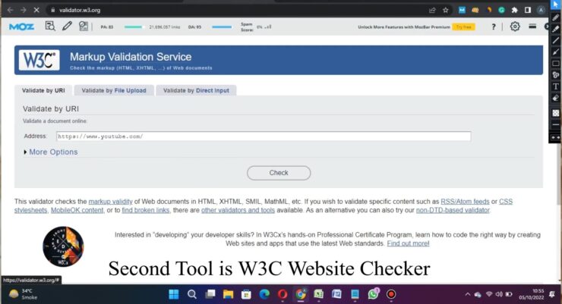Viewport: 562px width, 304px height.
Task: Stop page loading with X button
Action: tap(36, 10)
